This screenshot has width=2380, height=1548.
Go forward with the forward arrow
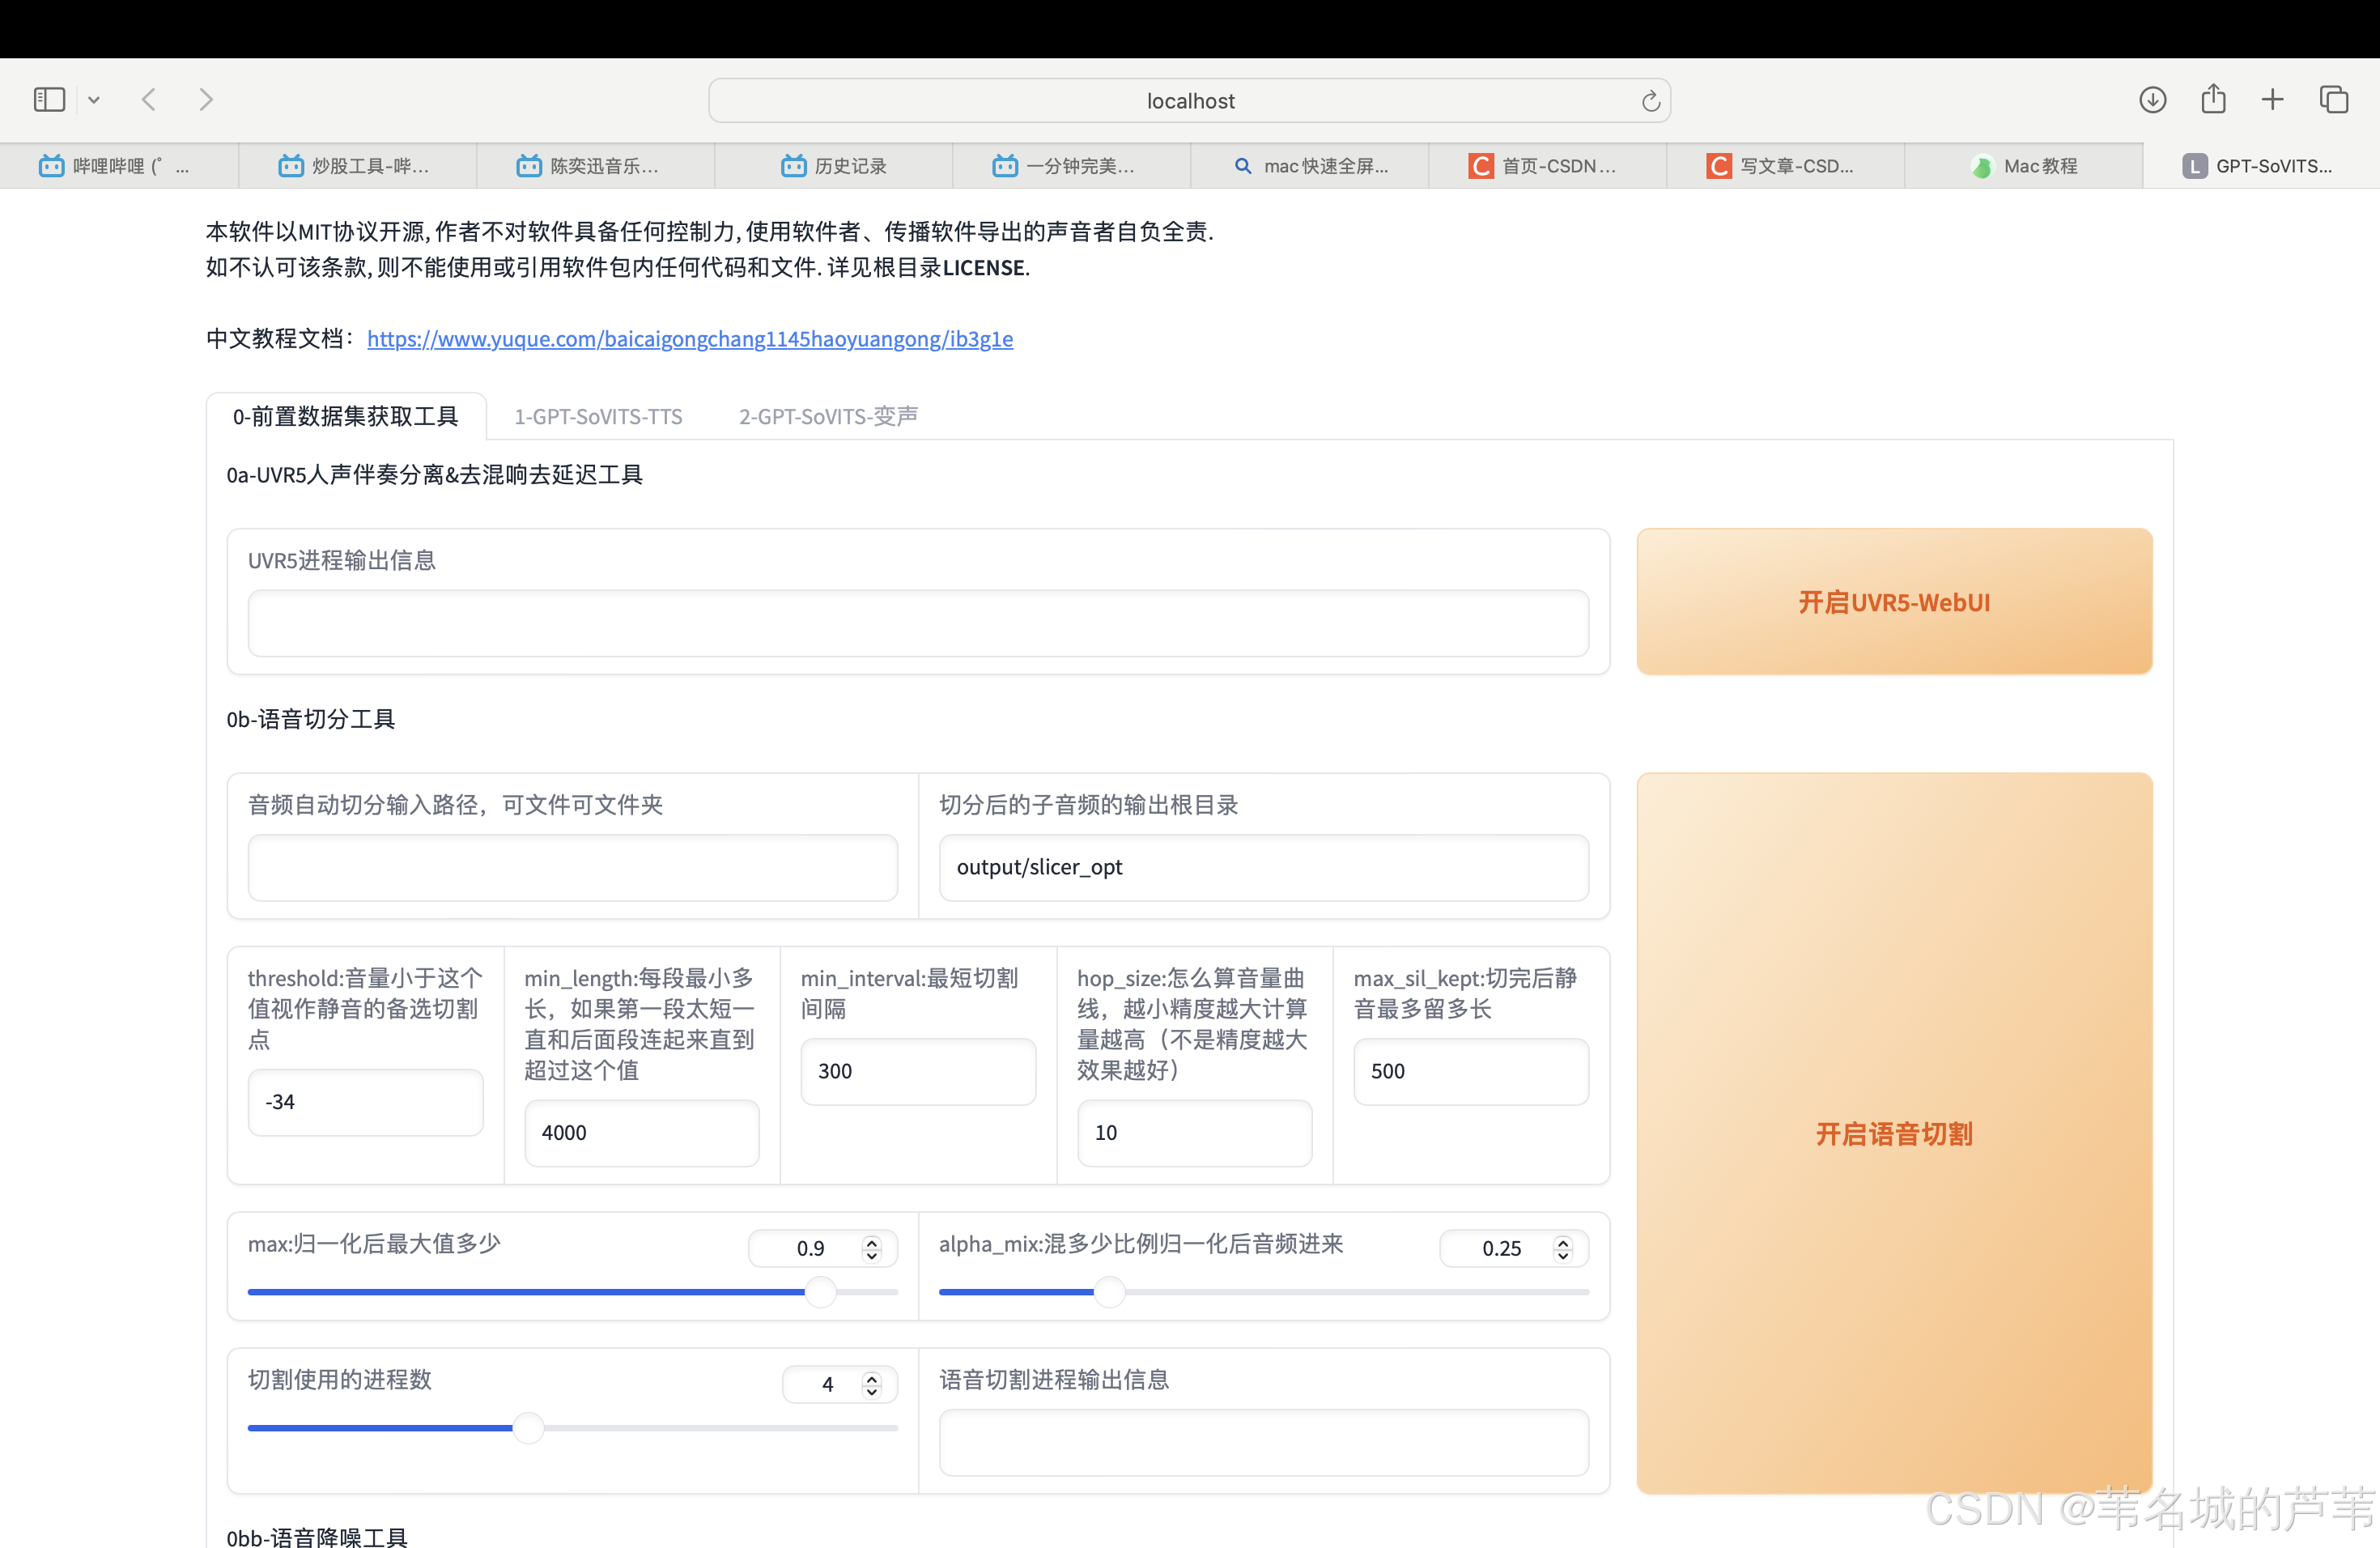(x=206, y=100)
